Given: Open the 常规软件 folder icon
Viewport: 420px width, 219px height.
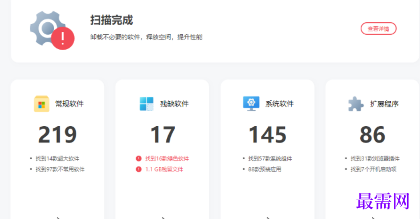Looking at the screenshot, I should coord(42,103).
